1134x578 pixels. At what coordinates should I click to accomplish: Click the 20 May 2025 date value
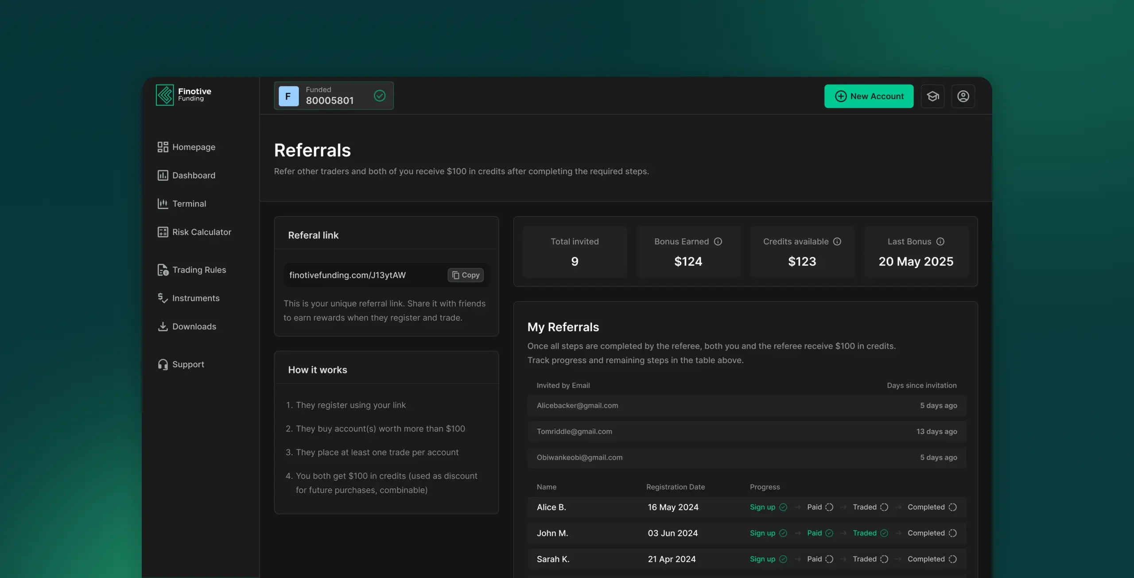(916, 261)
